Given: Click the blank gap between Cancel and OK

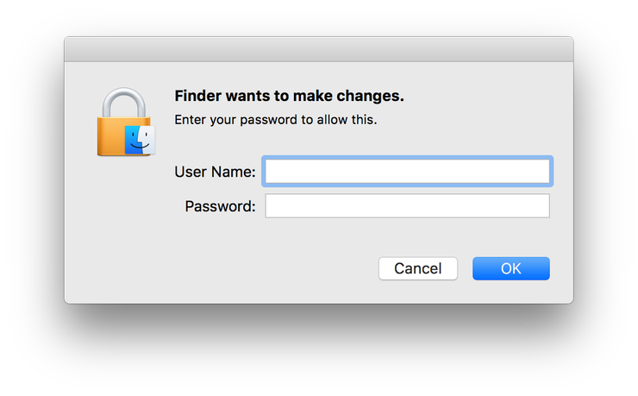Looking at the screenshot, I should (x=465, y=268).
